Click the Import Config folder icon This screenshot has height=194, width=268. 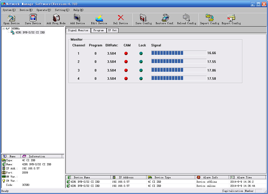pos(210,18)
